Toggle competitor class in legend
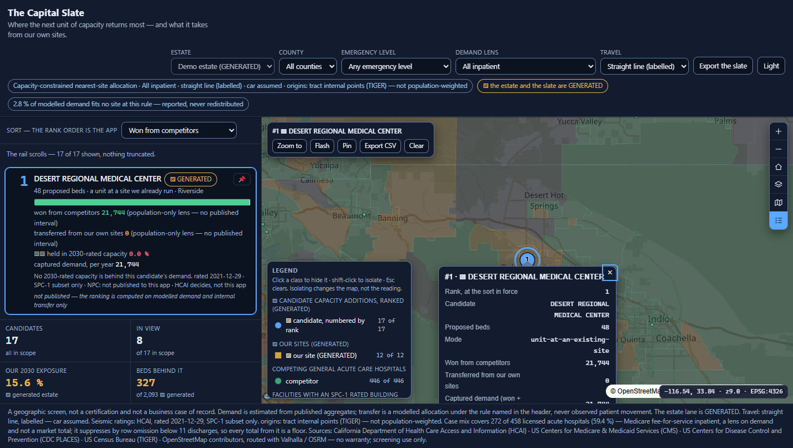 339,381
